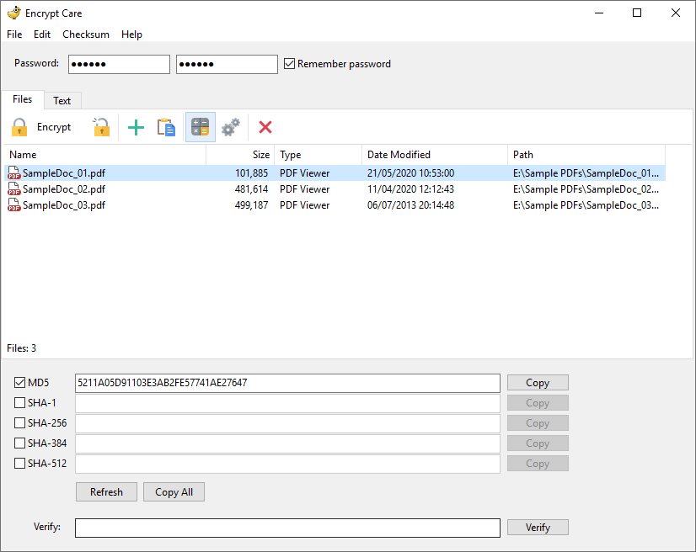Switch to the Text tab
The image size is (696, 552).
(x=62, y=99)
